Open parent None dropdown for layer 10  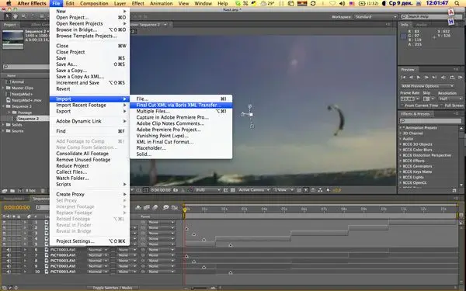pos(161,272)
